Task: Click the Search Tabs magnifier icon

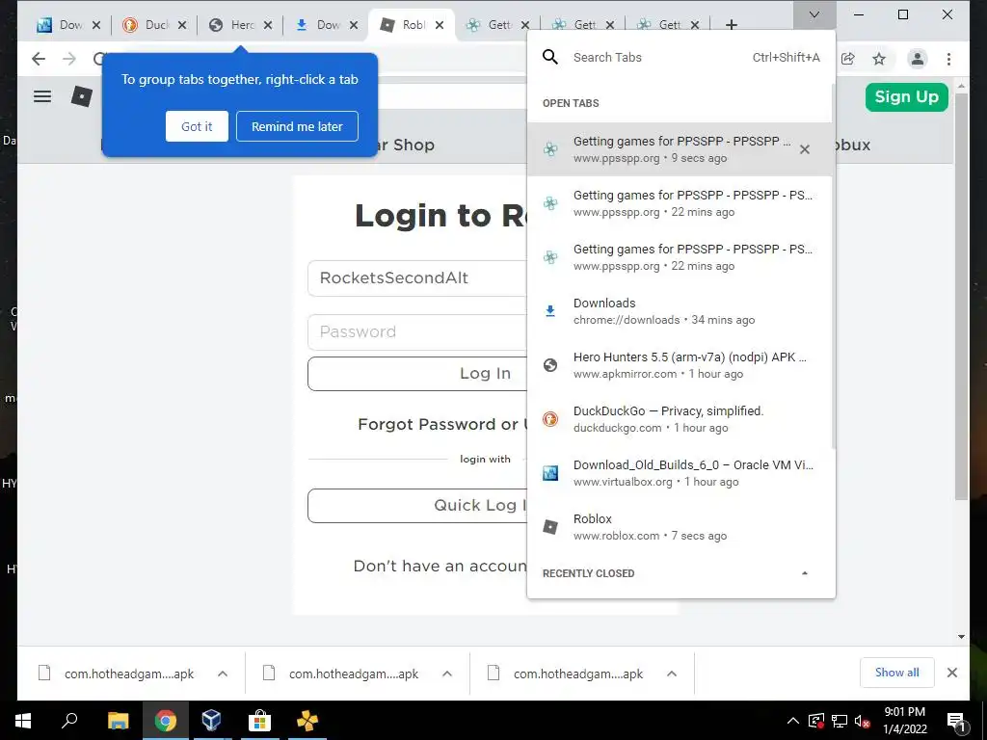Action: [550, 57]
